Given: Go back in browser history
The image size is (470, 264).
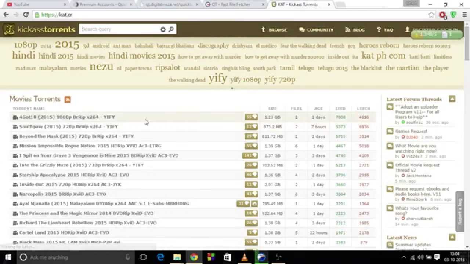Looking at the screenshot, I should pyautogui.click(x=6, y=15).
